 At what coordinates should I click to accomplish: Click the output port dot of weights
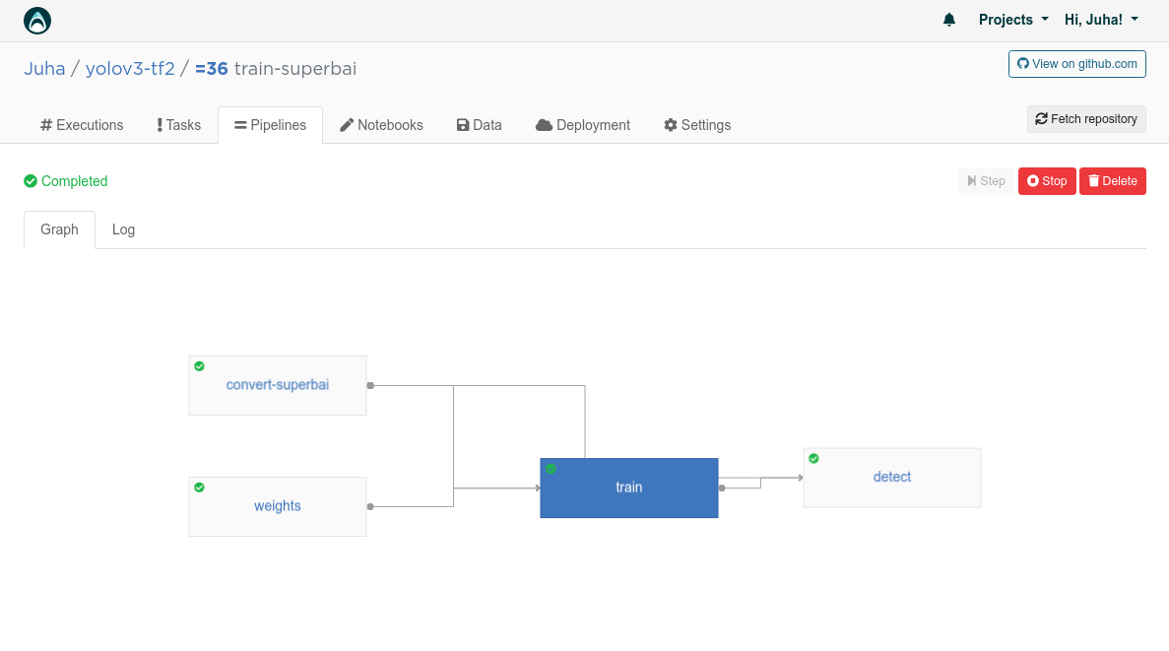370,507
